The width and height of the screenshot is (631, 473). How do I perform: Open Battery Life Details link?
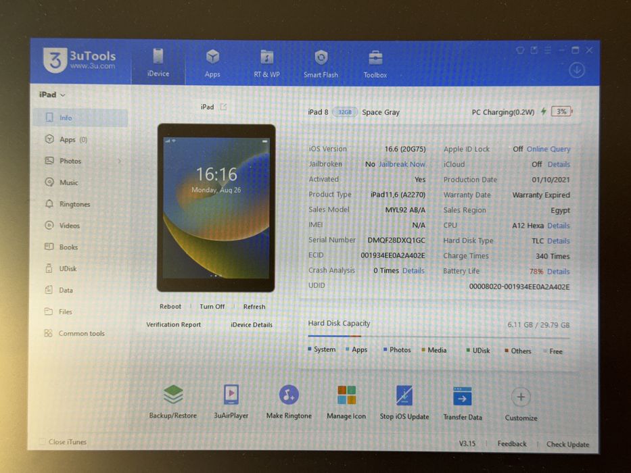coord(559,272)
